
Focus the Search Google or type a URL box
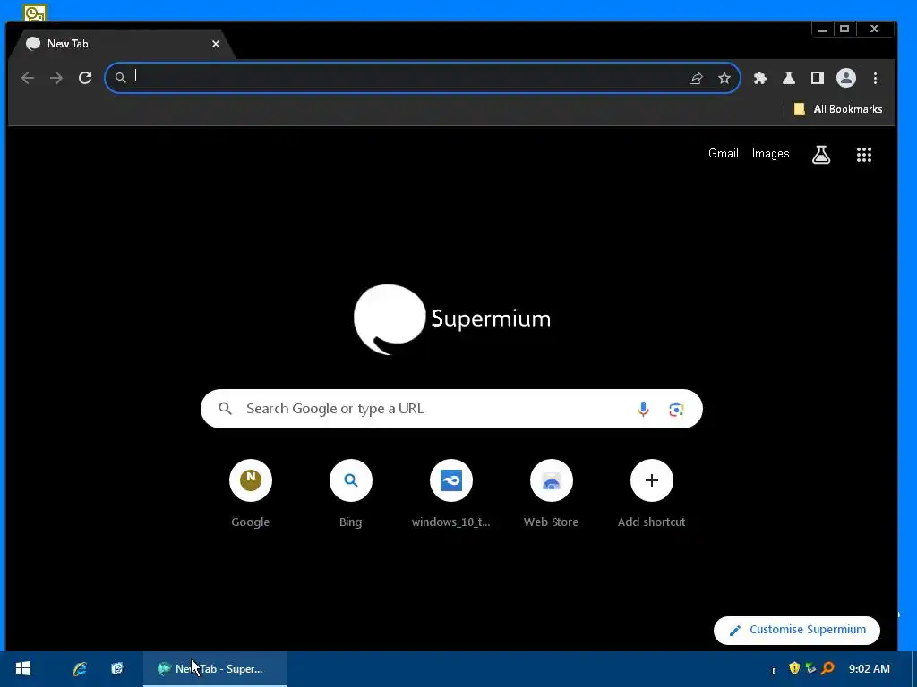(451, 409)
